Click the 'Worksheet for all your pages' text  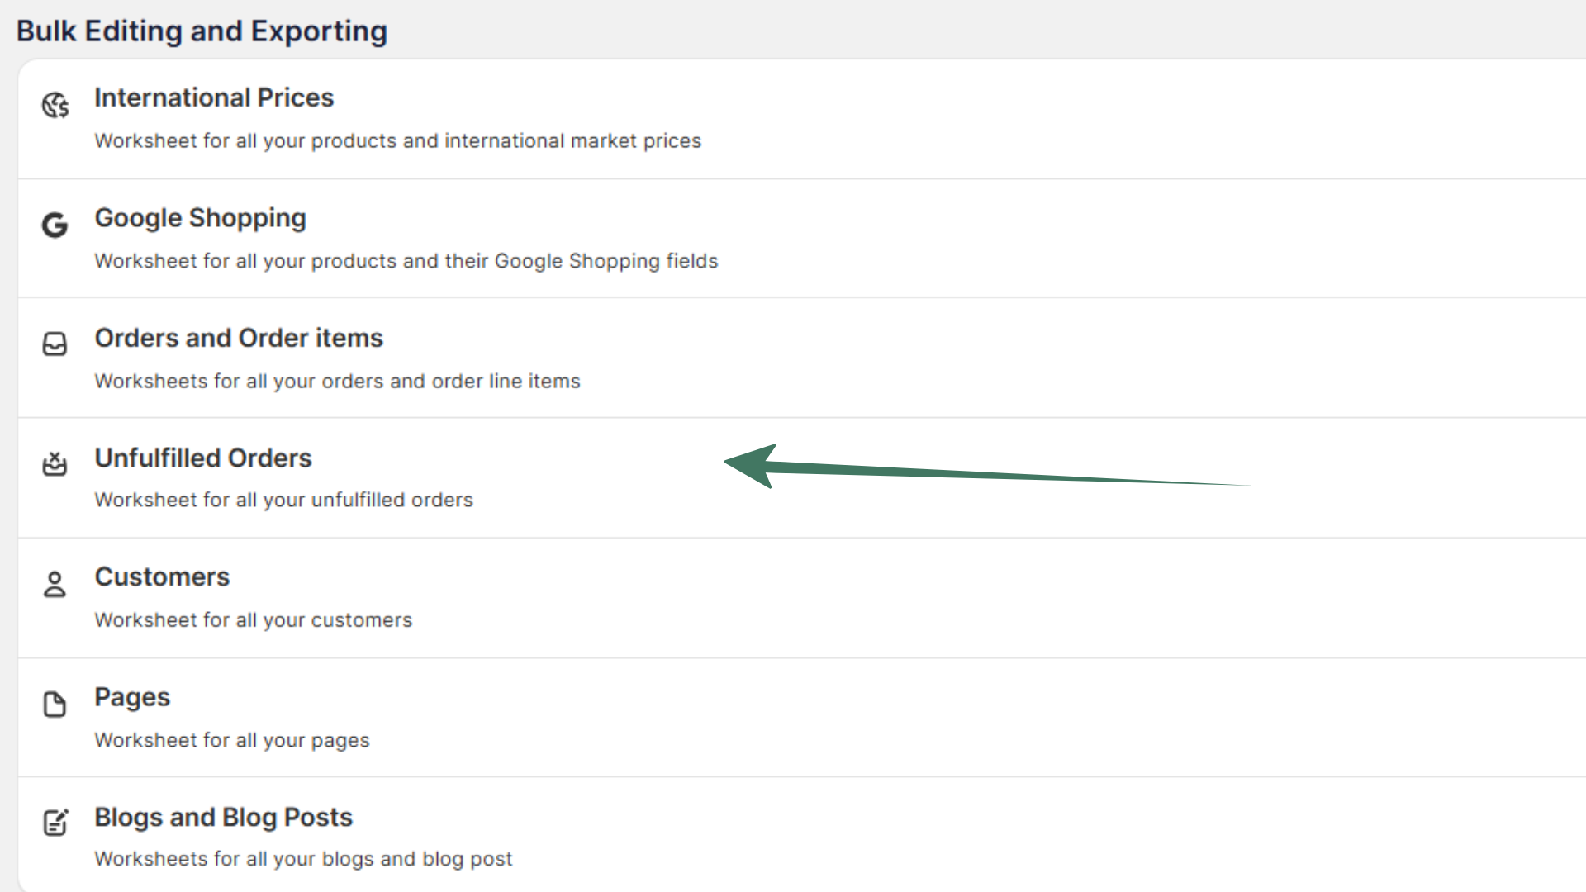pos(231,741)
